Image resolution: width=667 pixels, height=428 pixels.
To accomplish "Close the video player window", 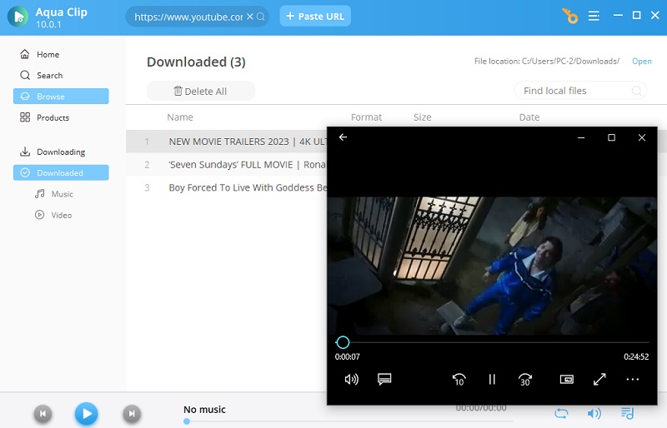I will (x=642, y=137).
